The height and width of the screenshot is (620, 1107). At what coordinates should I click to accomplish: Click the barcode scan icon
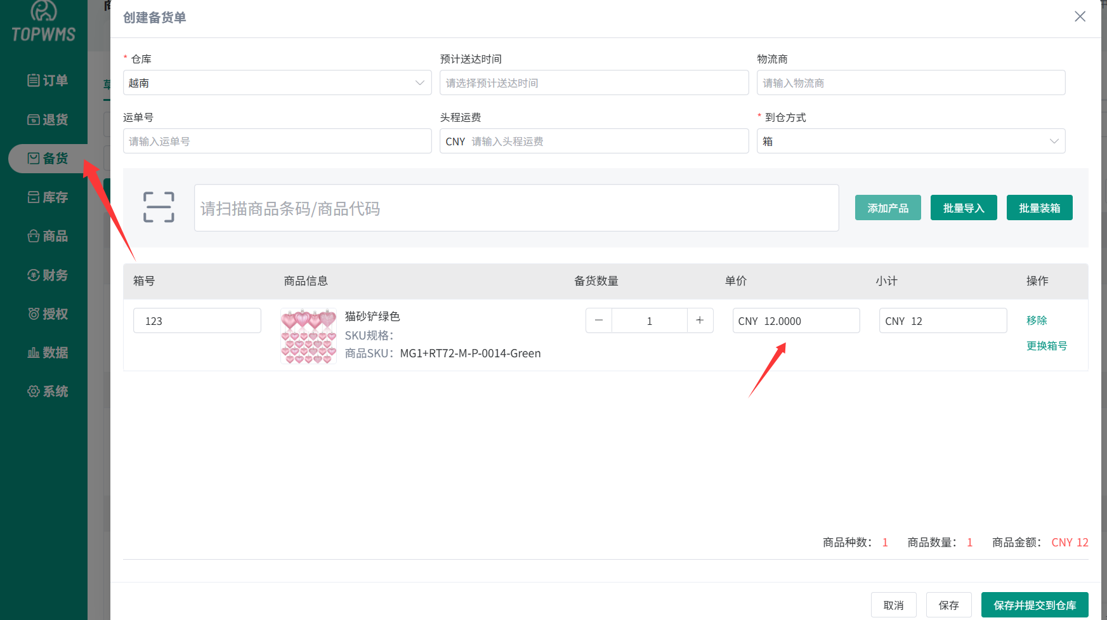(159, 208)
